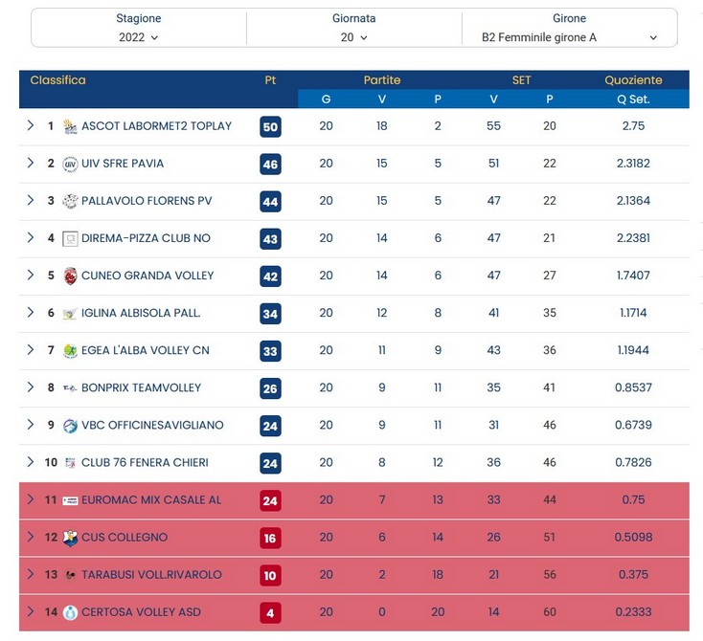The height and width of the screenshot is (641, 703).
Task: Expand the Certosa Volley ASD row
Action: 31,611
